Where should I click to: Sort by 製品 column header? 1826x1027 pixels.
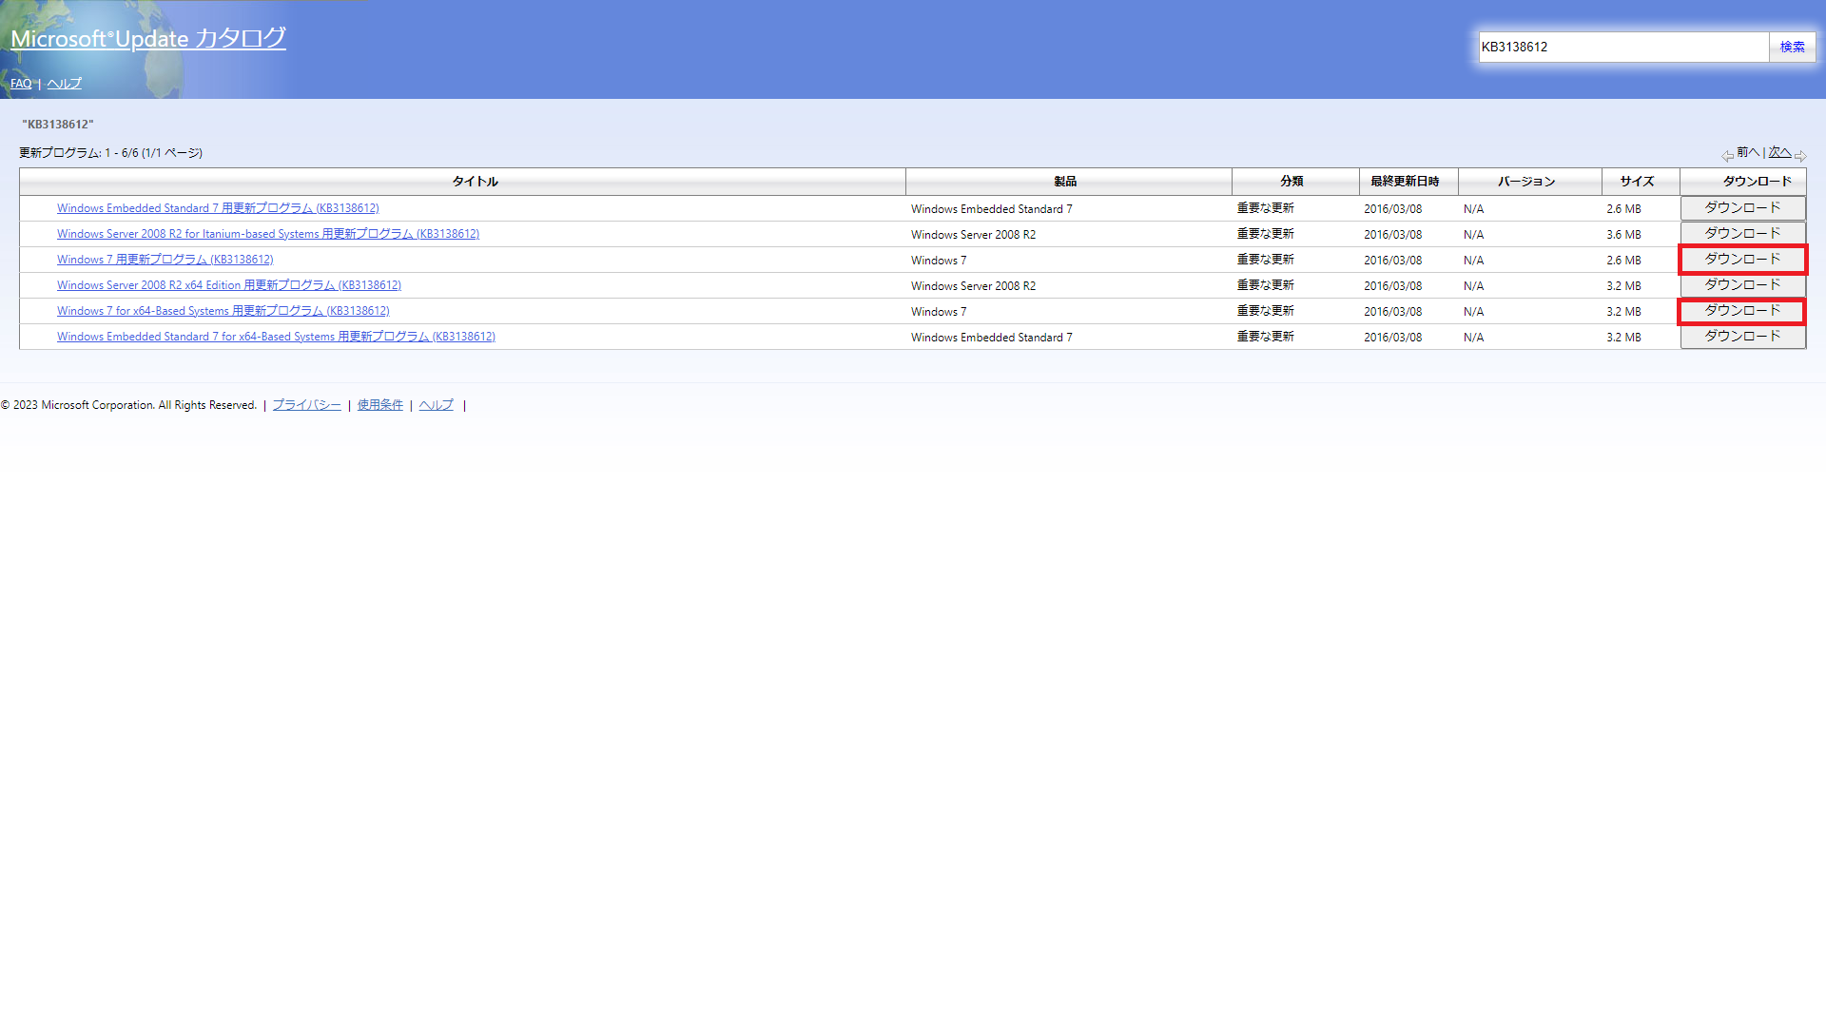pyautogui.click(x=1065, y=182)
